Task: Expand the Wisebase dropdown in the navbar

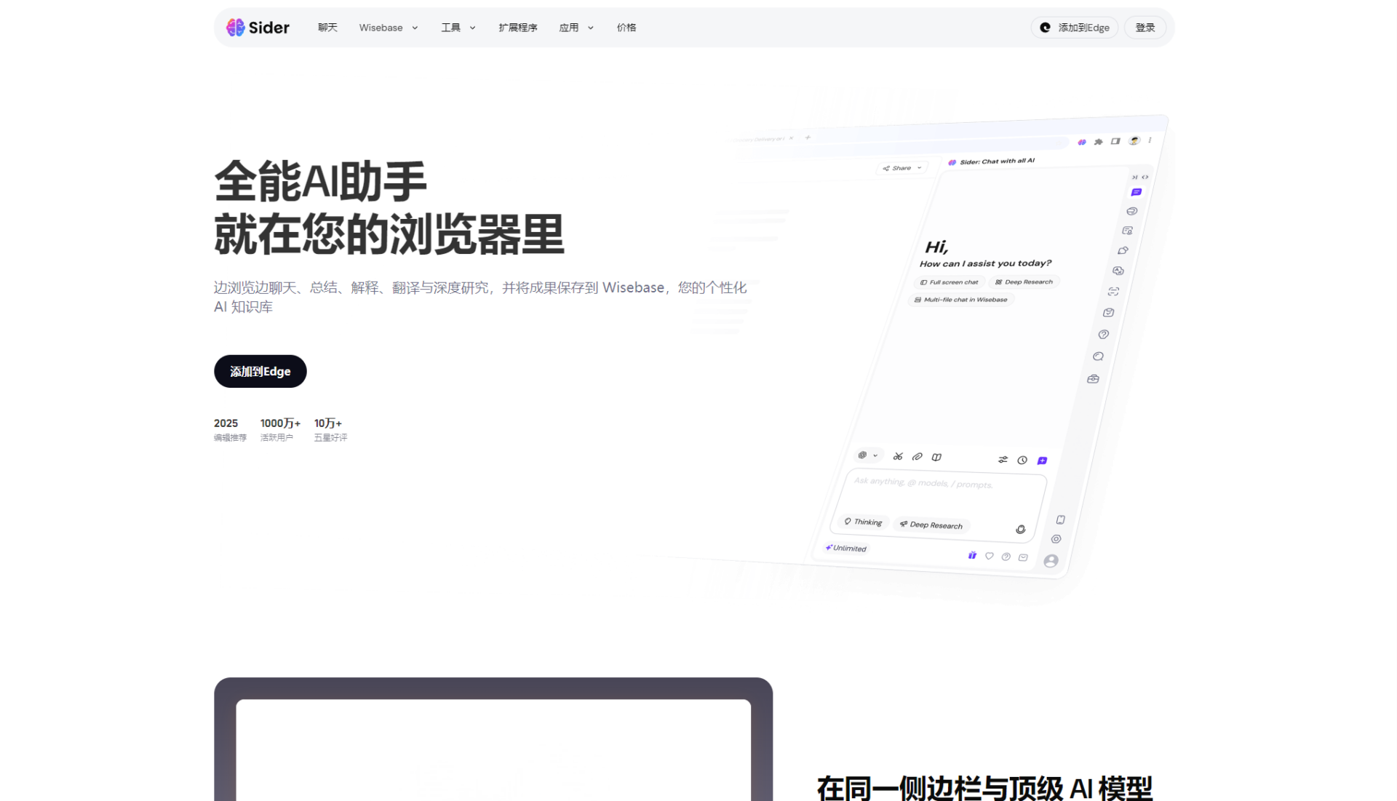Action: (389, 28)
